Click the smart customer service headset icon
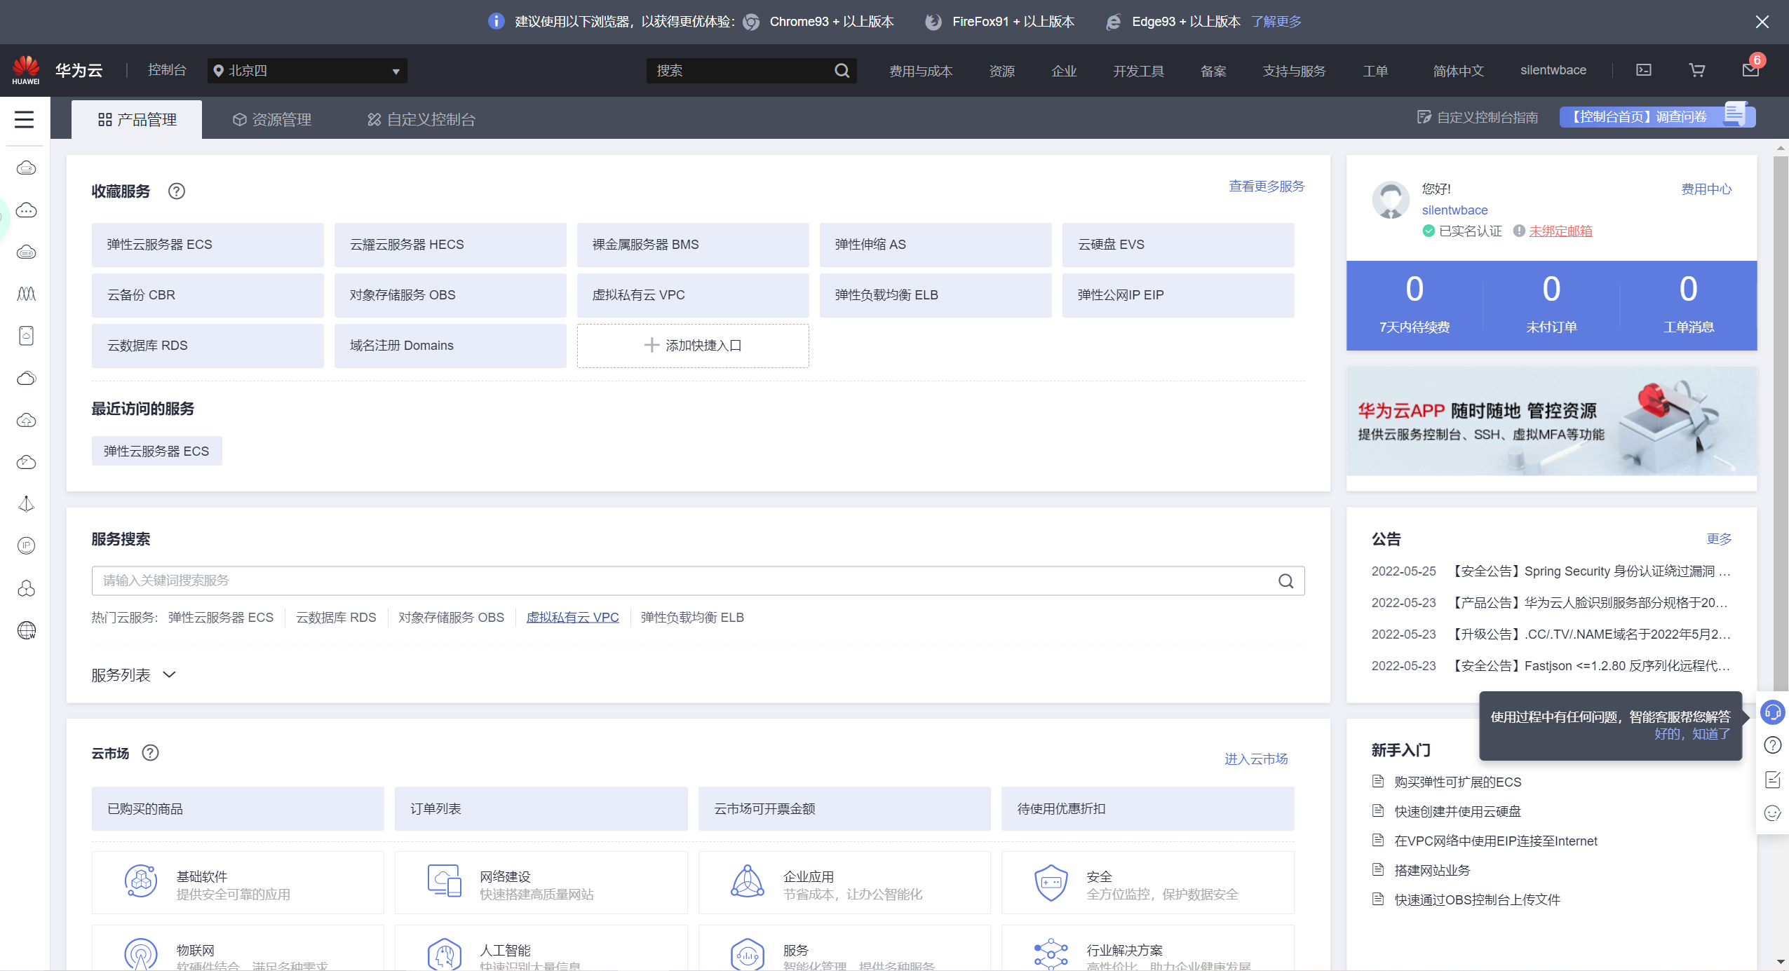Viewport: 1789px width, 971px height. click(1772, 713)
